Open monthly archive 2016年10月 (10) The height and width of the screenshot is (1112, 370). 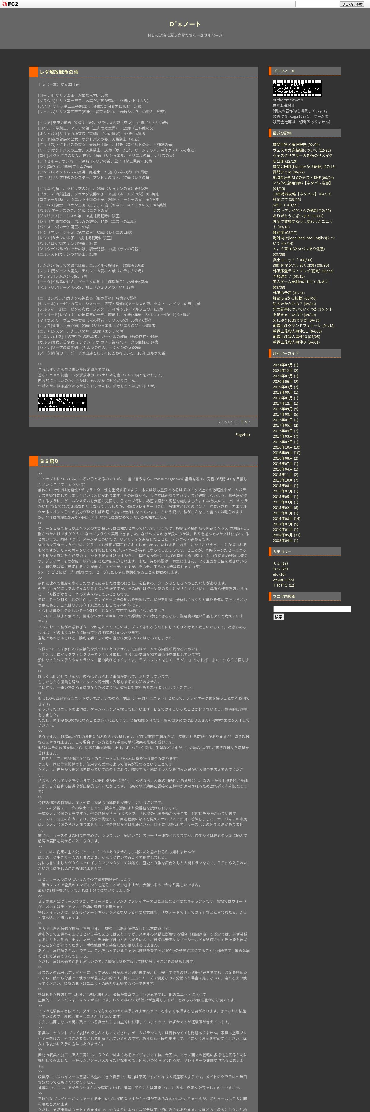point(286,448)
